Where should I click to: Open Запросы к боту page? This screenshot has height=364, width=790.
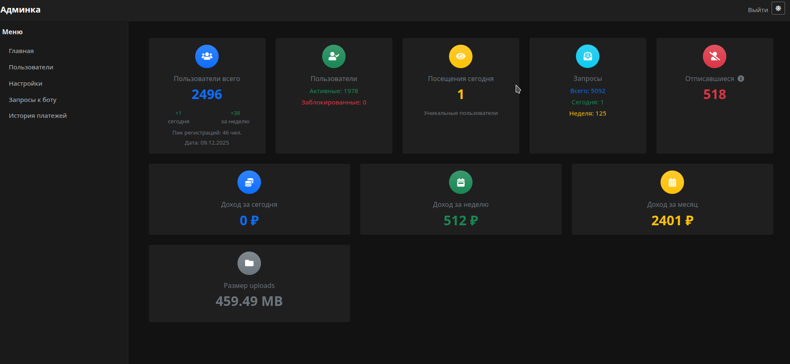pos(33,100)
